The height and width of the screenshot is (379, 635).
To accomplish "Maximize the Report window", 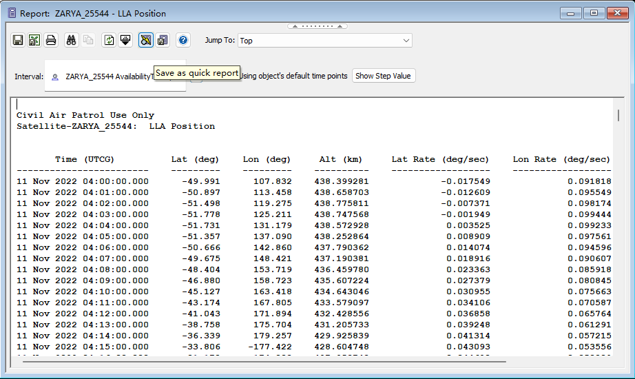I will click(594, 13).
